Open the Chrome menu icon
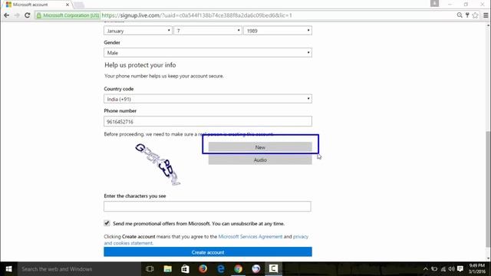 point(486,15)
